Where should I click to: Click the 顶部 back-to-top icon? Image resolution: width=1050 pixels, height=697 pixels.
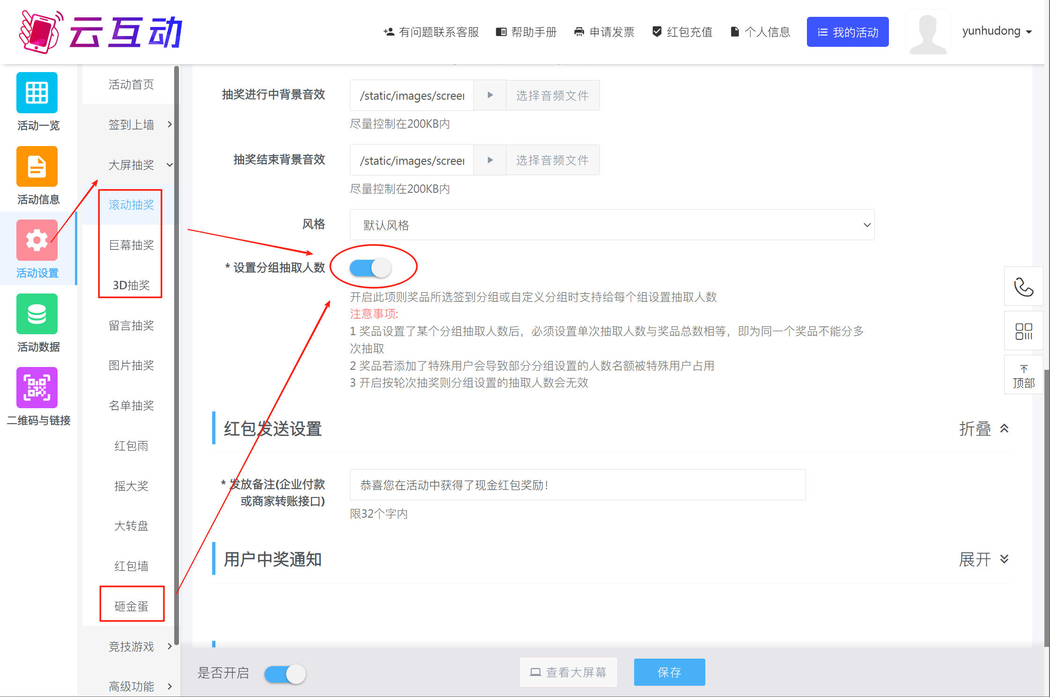click(1023, 376)
